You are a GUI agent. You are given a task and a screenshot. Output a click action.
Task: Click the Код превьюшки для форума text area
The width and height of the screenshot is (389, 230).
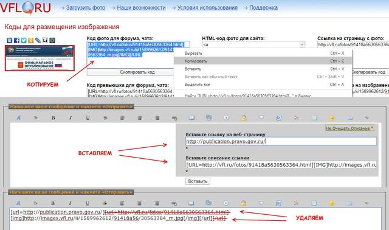131,92
